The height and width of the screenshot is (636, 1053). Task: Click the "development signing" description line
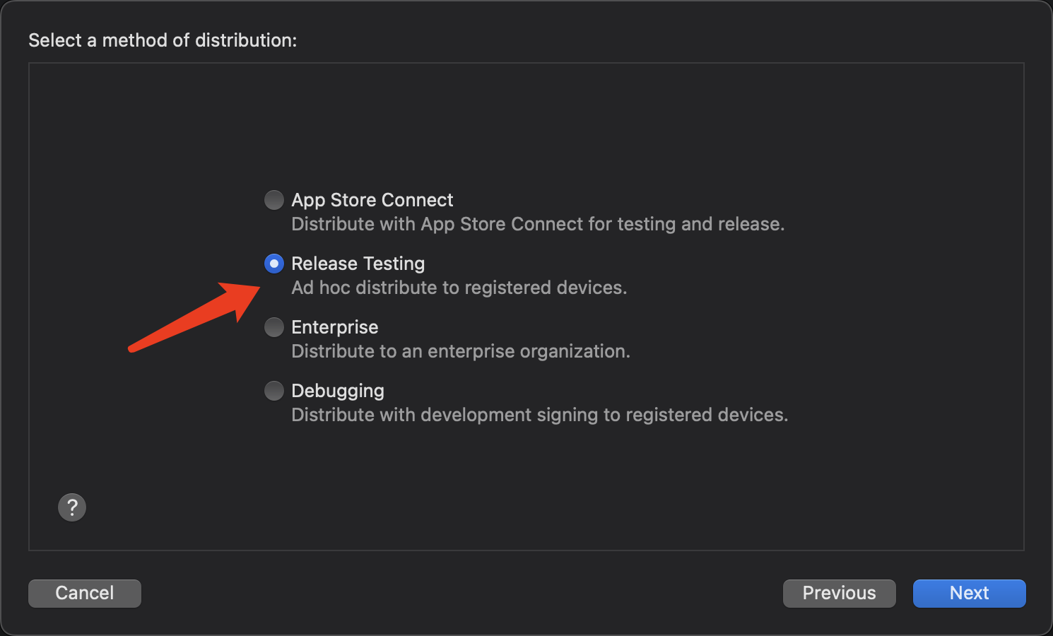[539, 415]
